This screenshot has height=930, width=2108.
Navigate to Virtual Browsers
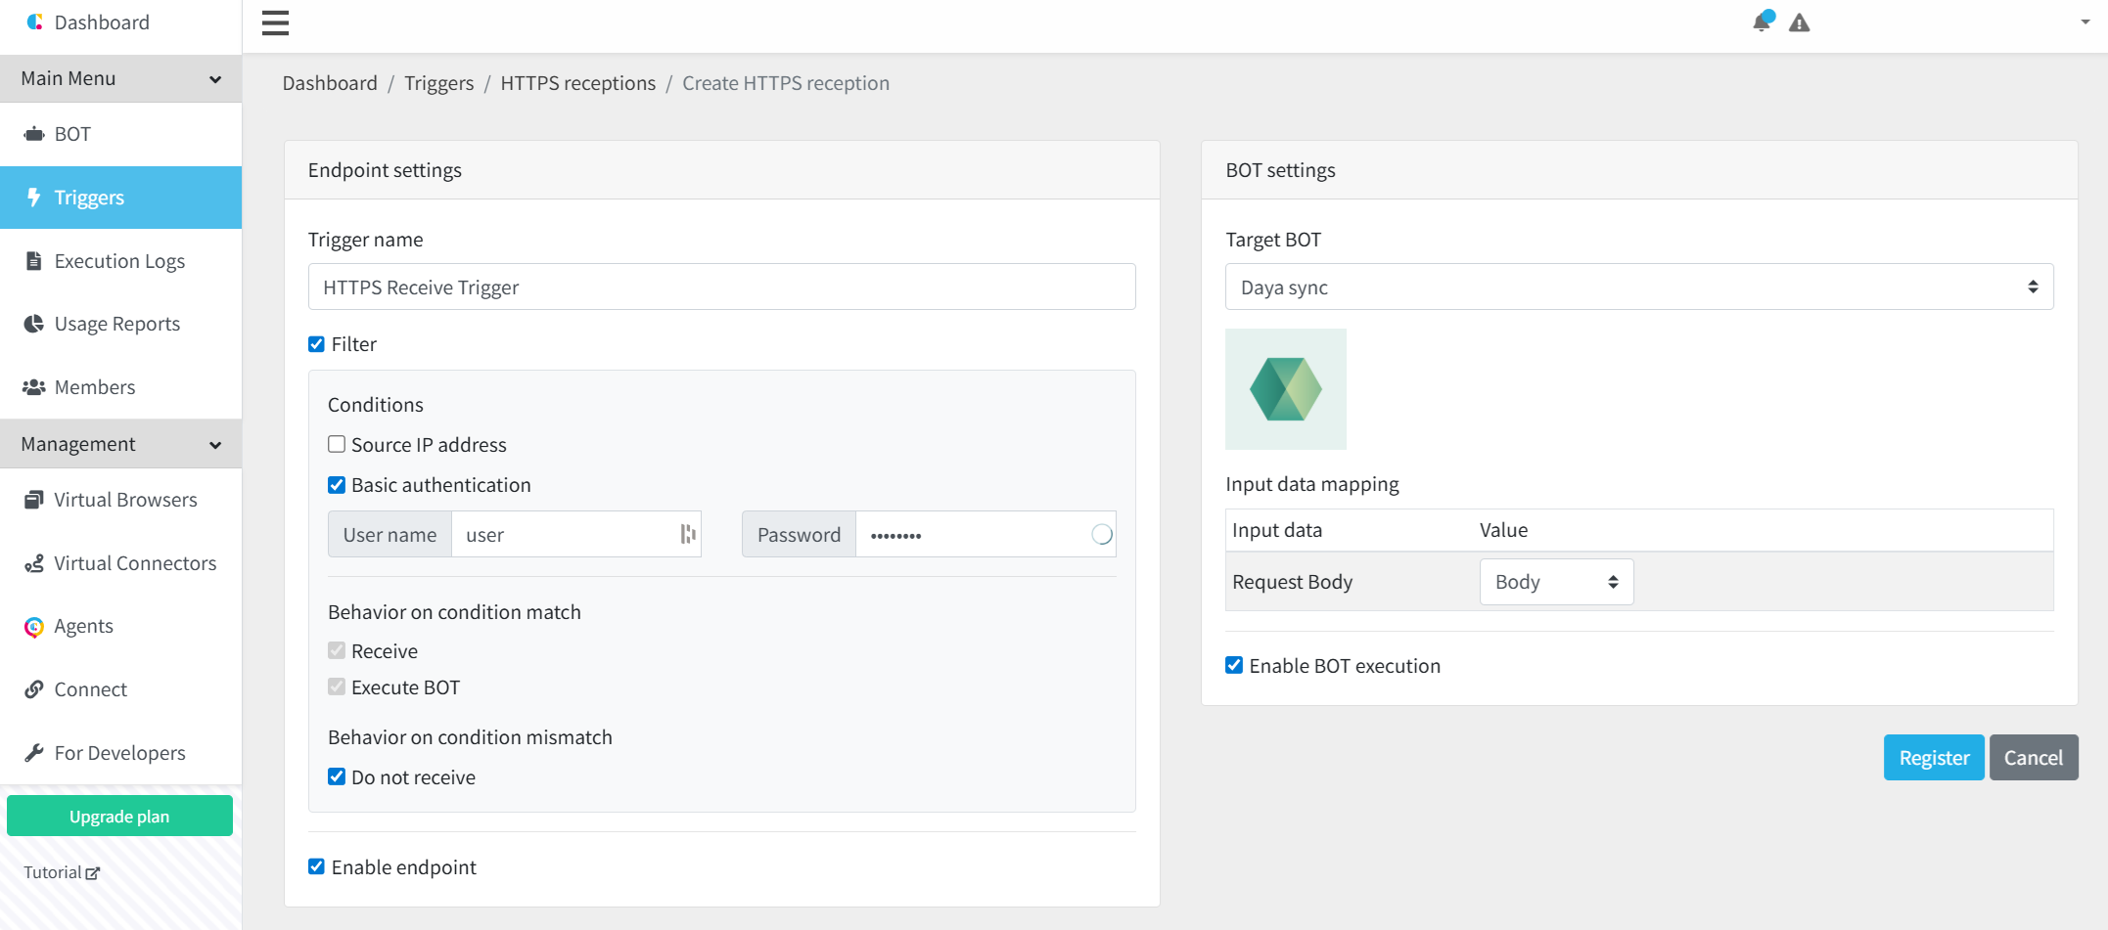click(x=120, y=500)
